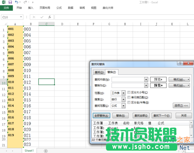This screenshot has height=153, width=194.
Task: Enable the 区分大小写 checkbox
Action: (x=129, y=92)
